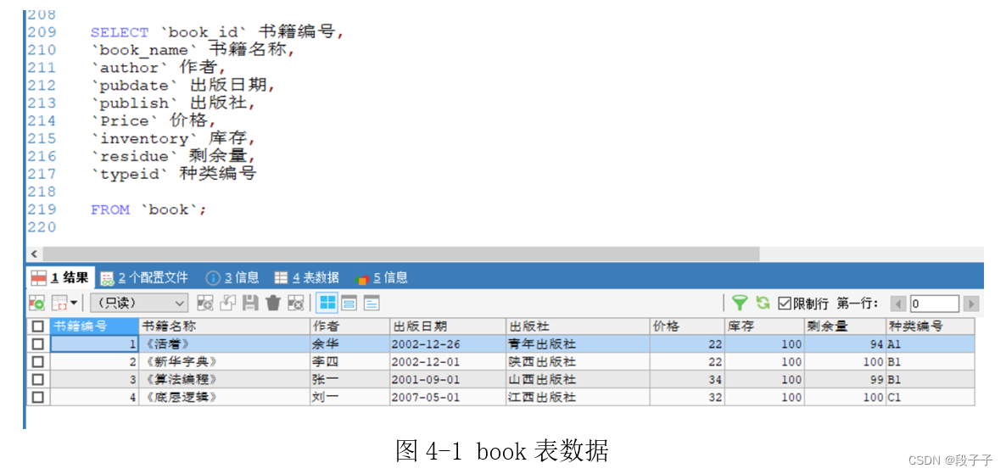1006x474 pixels.
Task: Go to next page of rows
Action: tap(971, 304)
